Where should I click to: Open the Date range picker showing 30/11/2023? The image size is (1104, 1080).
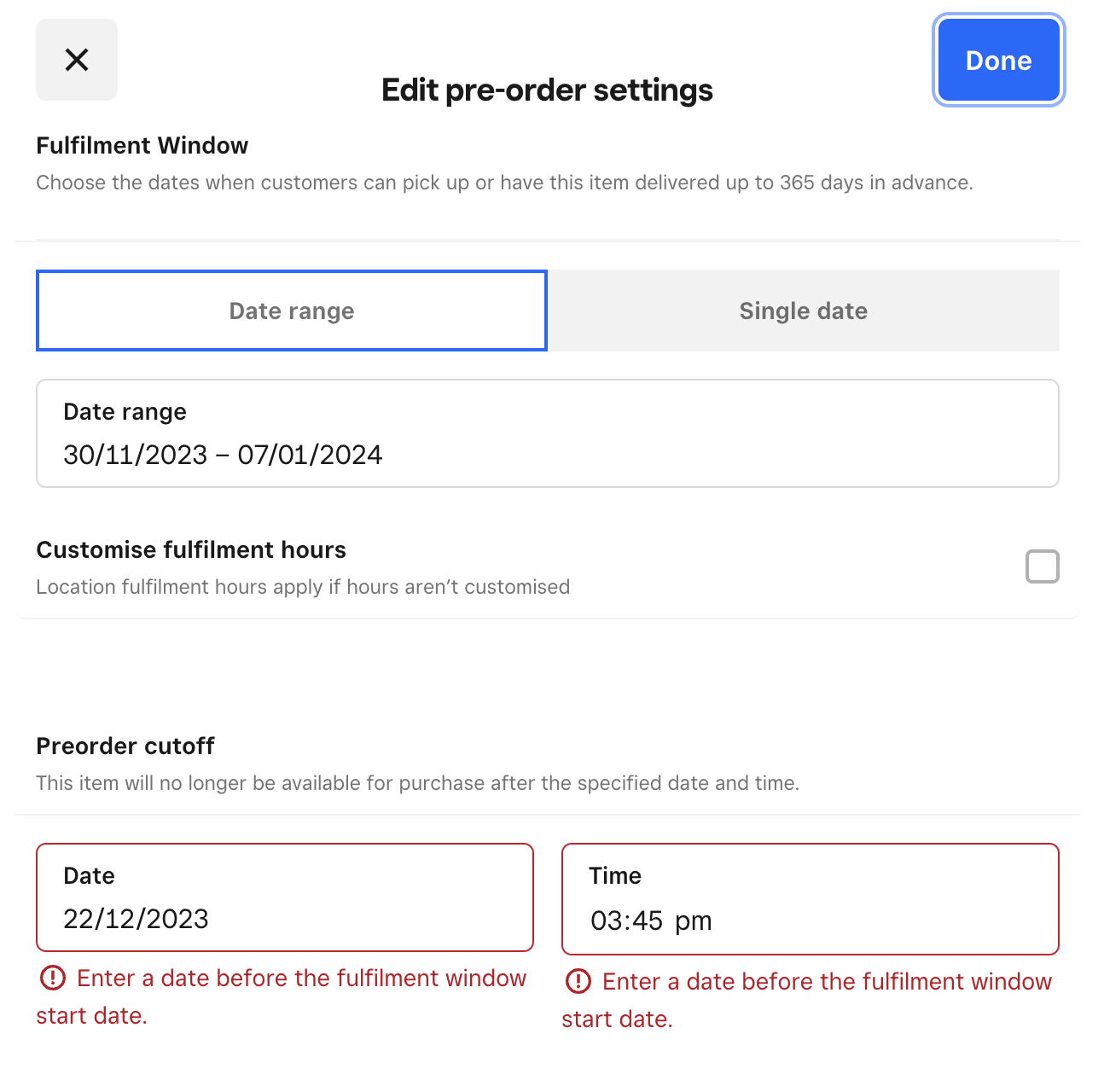coord(547,433)
